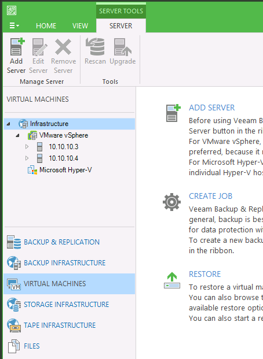Switch to the VIEW ribbon tab
Image resolution: width=263 pixels, height=359 pixels.
click(80, 25)
